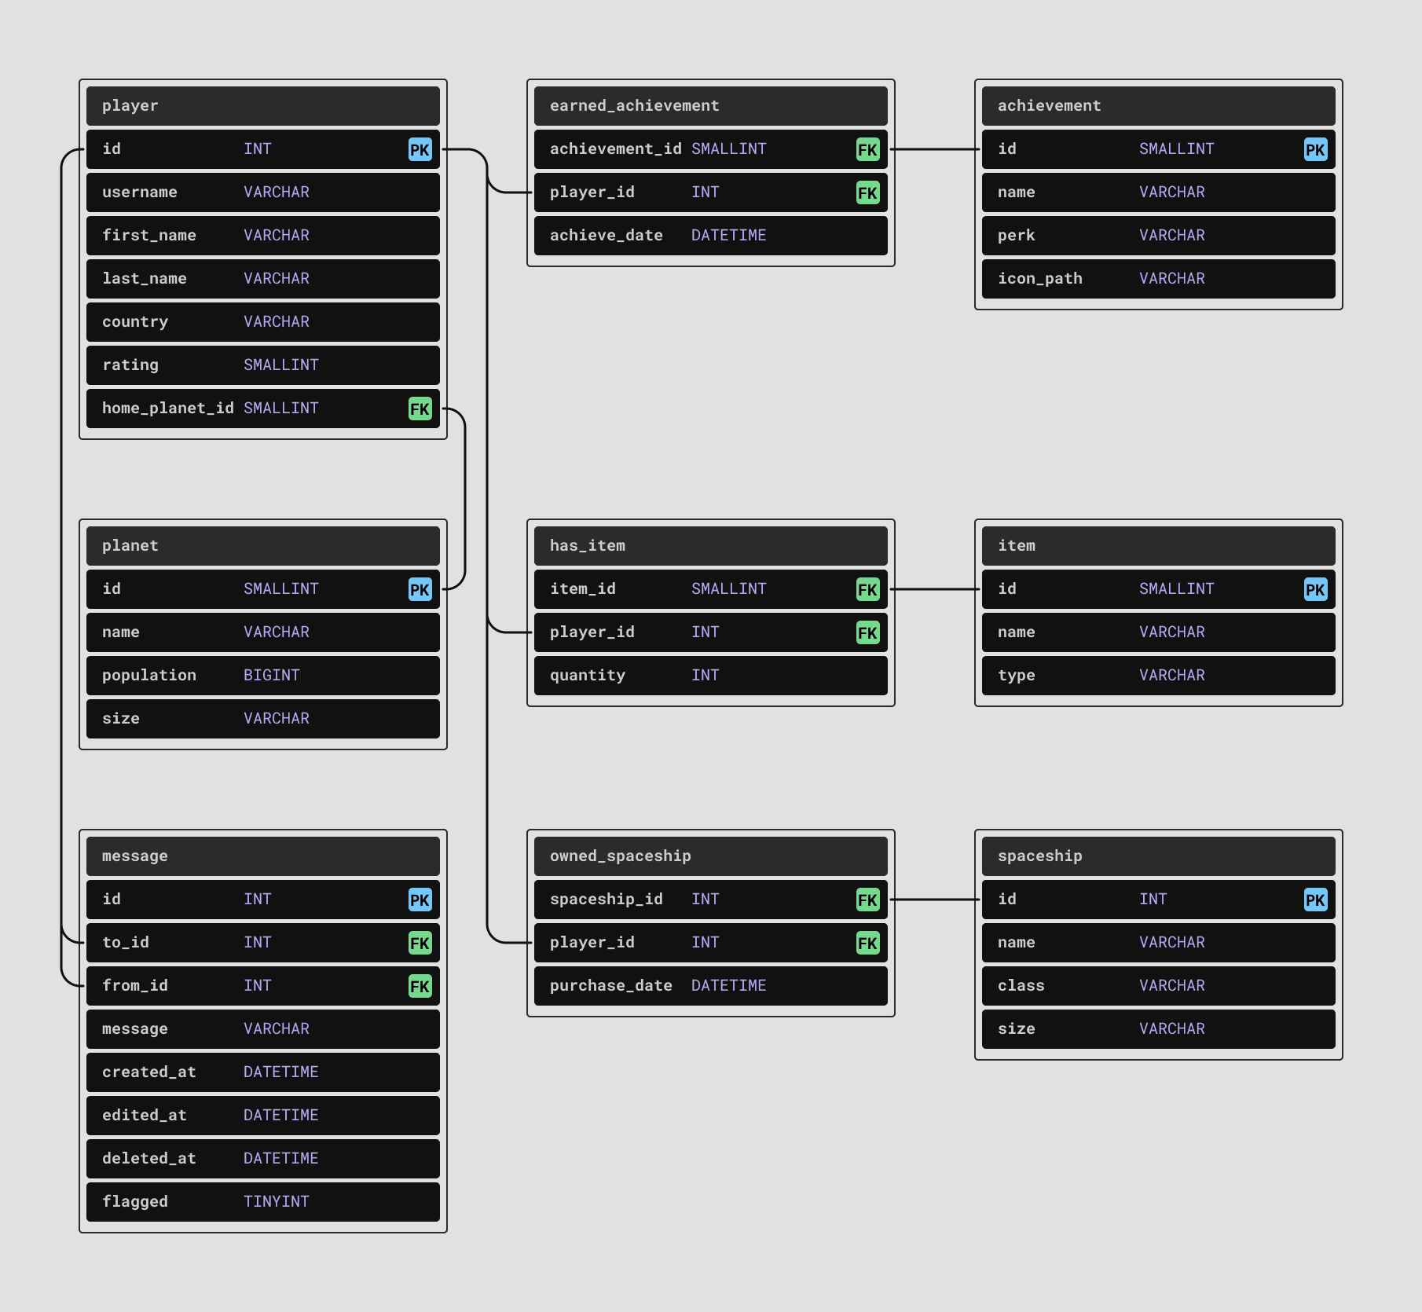The image size is (1422, 1312).
Task: Click the first_name column row
Action: [263, 236]
